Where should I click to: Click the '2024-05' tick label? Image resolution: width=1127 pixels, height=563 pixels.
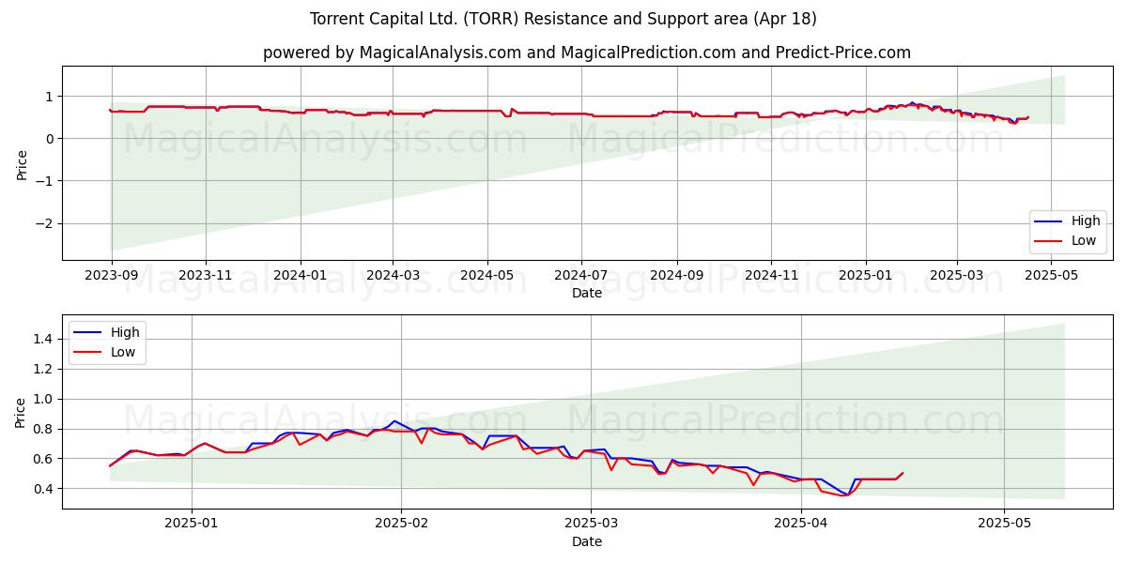coord(486,276)
